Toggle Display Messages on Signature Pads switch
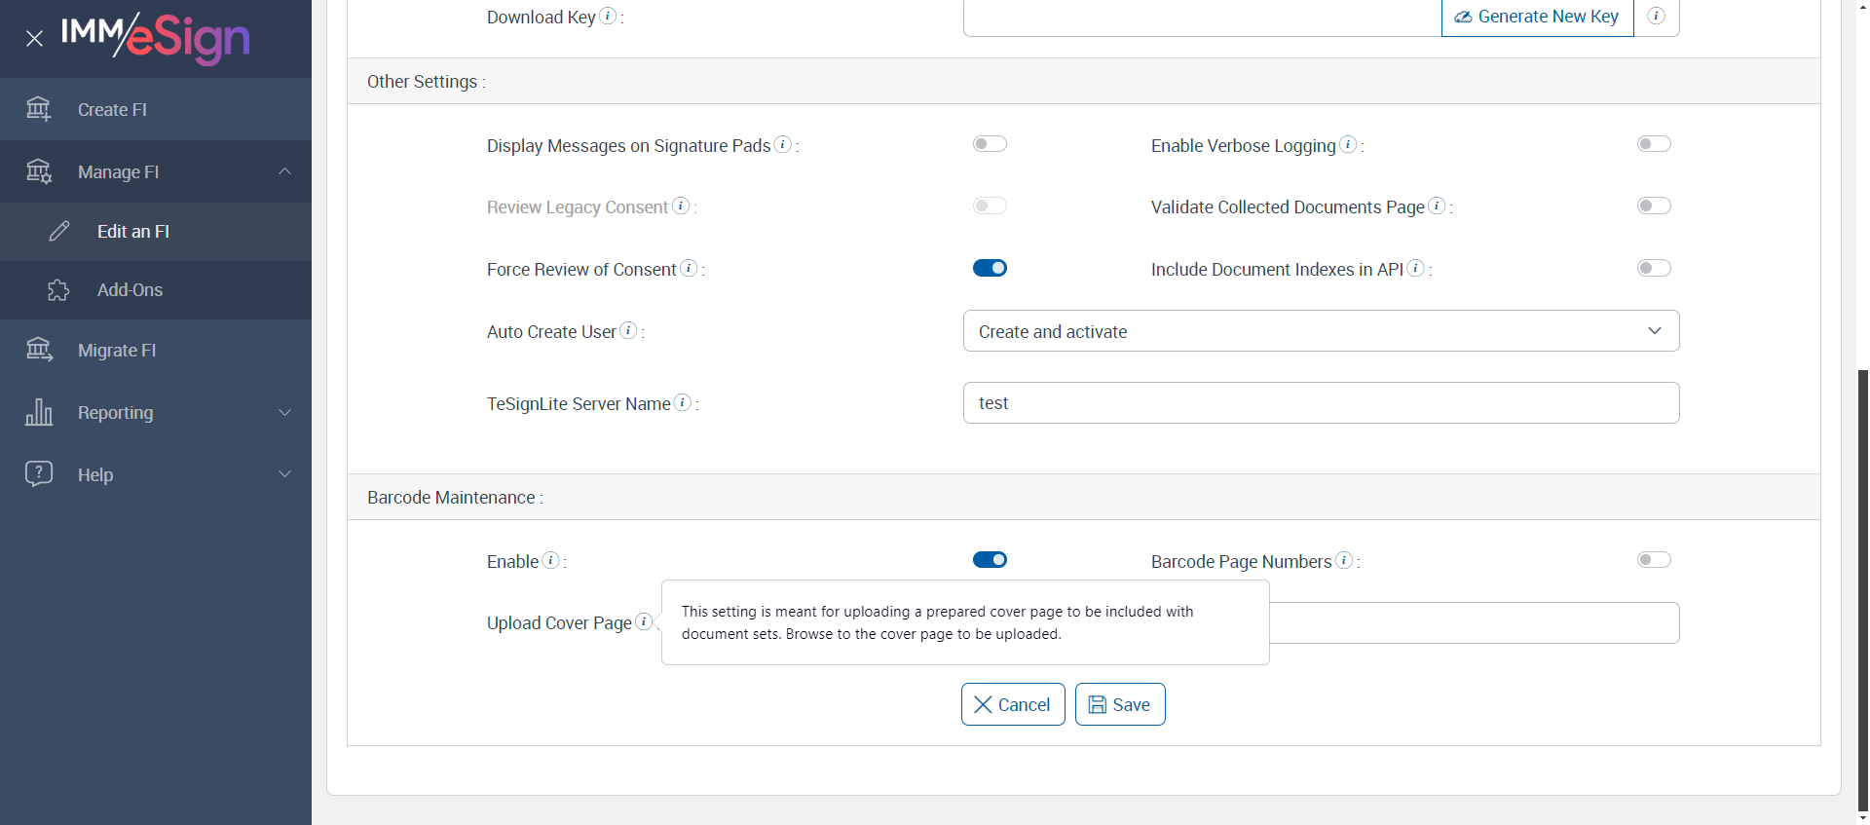The width and height of the screenshot is (1870, 825). coord(990,144)
